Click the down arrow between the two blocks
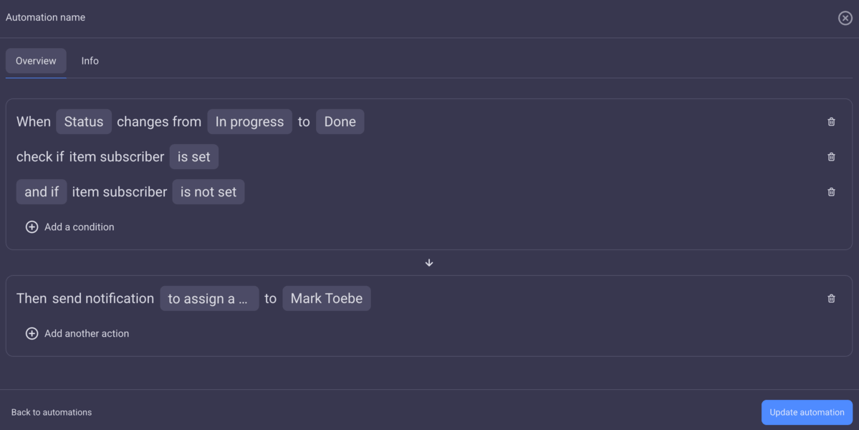The height and width of the screenshot is (430, 859). click(x=429, y=262)
